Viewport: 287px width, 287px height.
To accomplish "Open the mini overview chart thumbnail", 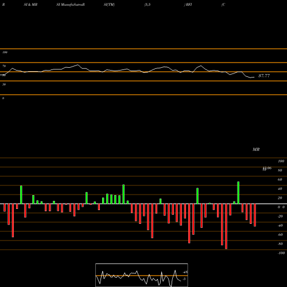I will coord(142,275).
